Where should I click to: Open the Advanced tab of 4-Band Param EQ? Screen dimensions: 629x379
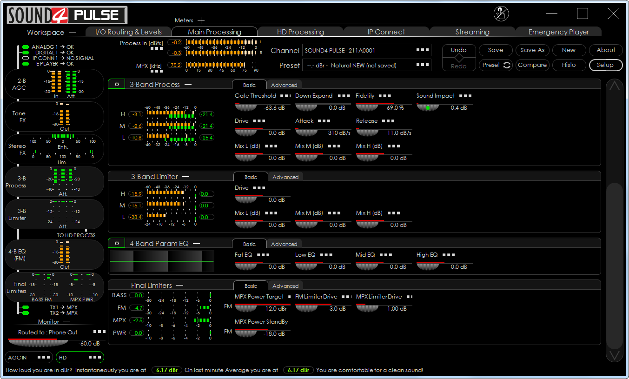click(x=284, y=244)
